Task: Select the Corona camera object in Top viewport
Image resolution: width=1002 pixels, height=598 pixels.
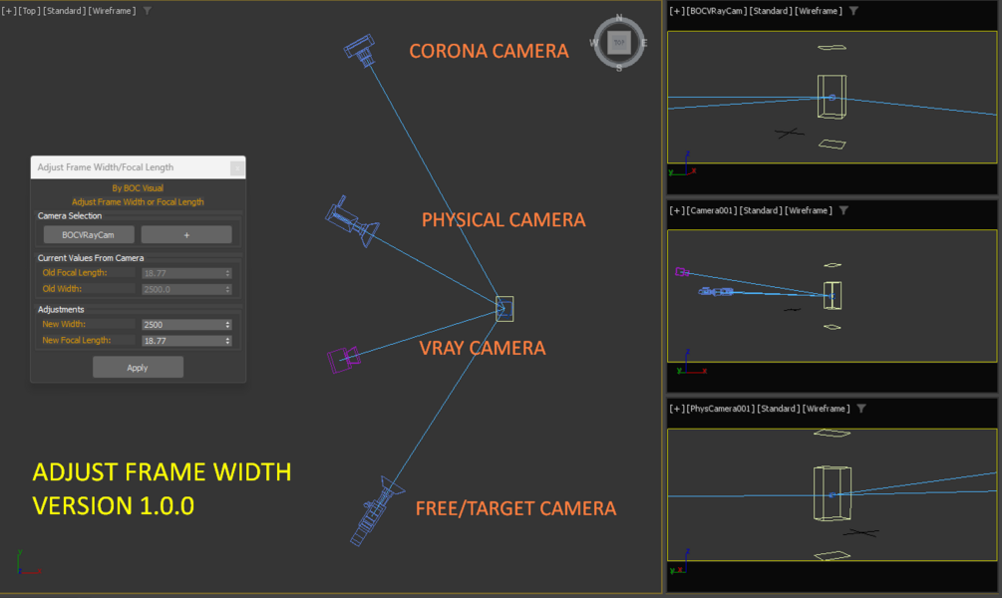Action: [x=360, y=50]
